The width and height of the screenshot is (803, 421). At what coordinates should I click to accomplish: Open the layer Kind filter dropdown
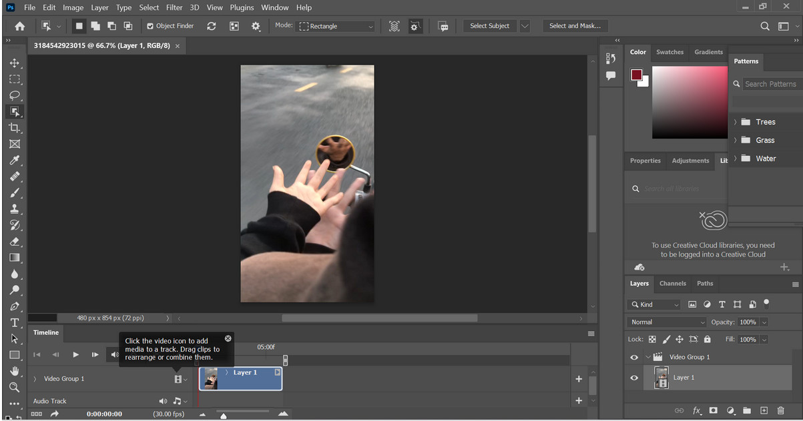[x=653, y=304]
